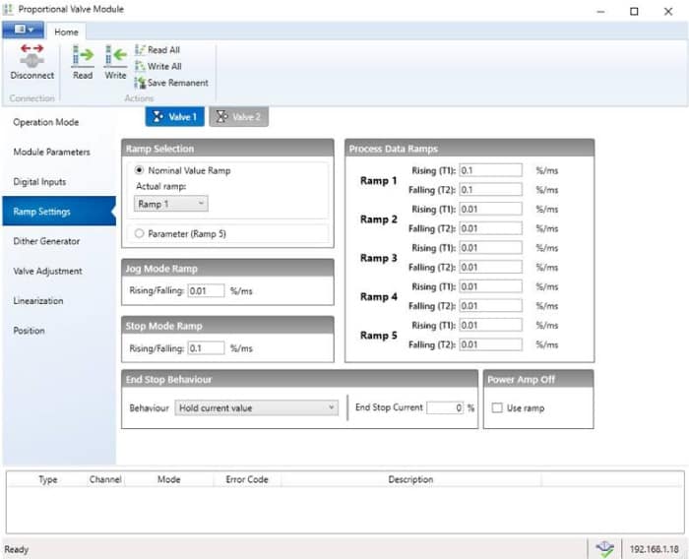Click the Disconnect icon in the ribbon
Image resolution: width=689 pixels, height=559 pixels.
point(31,59)
